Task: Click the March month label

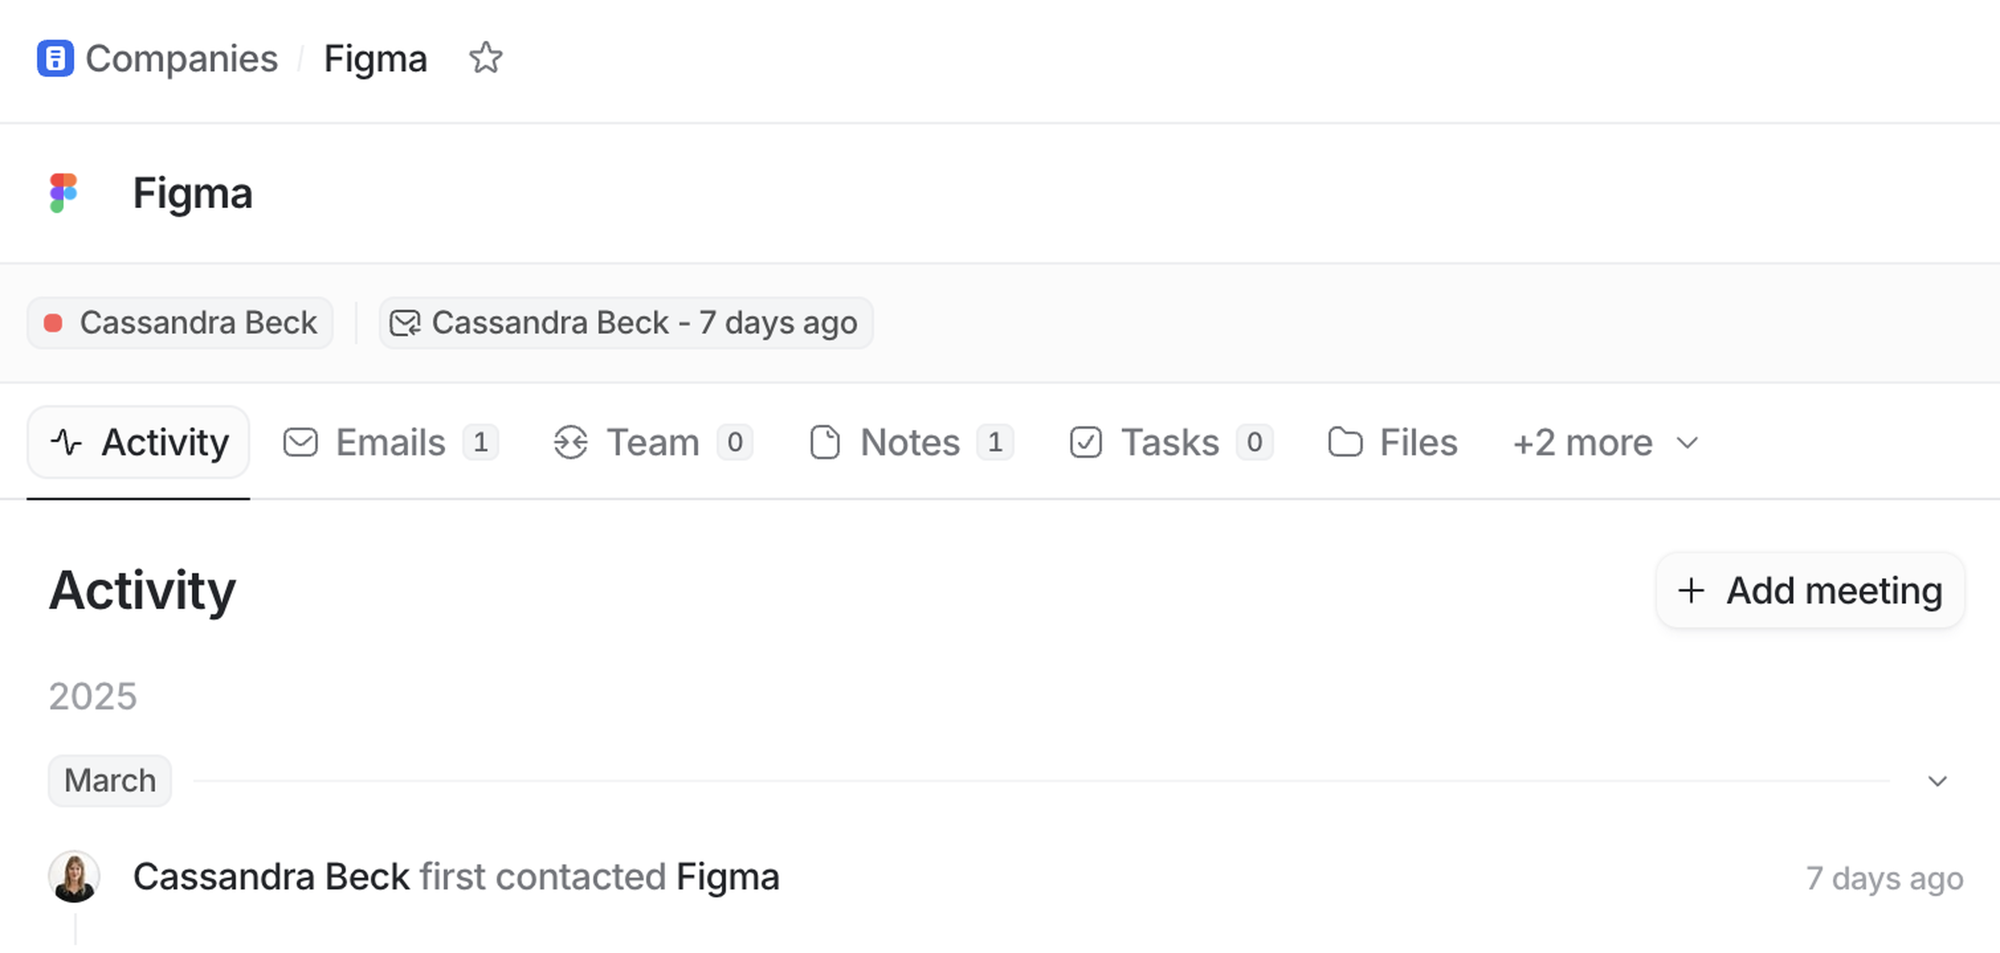Action: click(110, 781)
